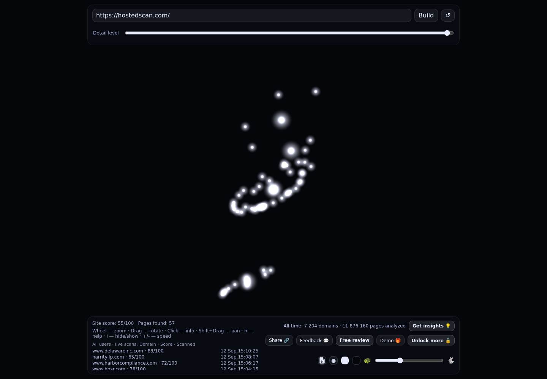Click the reset/reload arrow button beside Build
The height and width of the screenshot is (379, 547).
click(447, 16)
